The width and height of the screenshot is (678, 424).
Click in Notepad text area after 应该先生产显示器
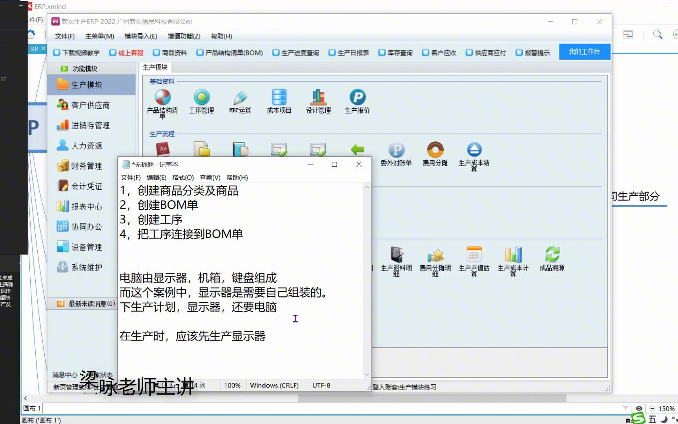click(x=267, y=336)
